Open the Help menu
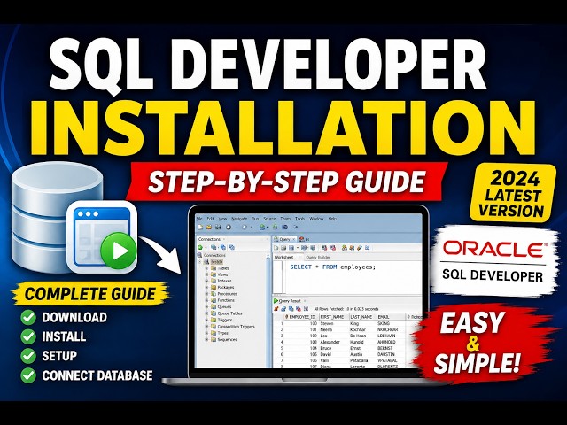567x425 pixels. 332,219
